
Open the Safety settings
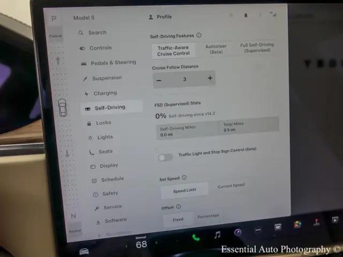(x=106, y=194)
